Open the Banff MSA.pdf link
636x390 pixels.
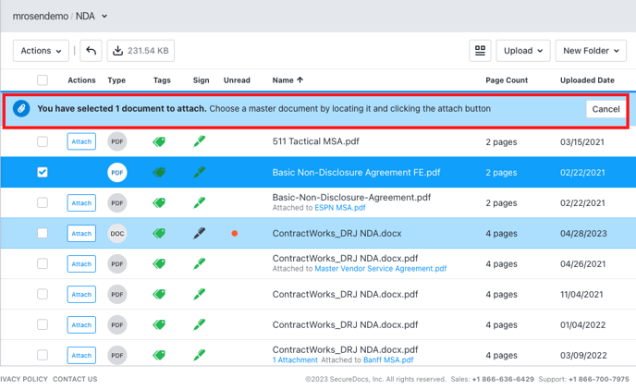coord(388,360)
